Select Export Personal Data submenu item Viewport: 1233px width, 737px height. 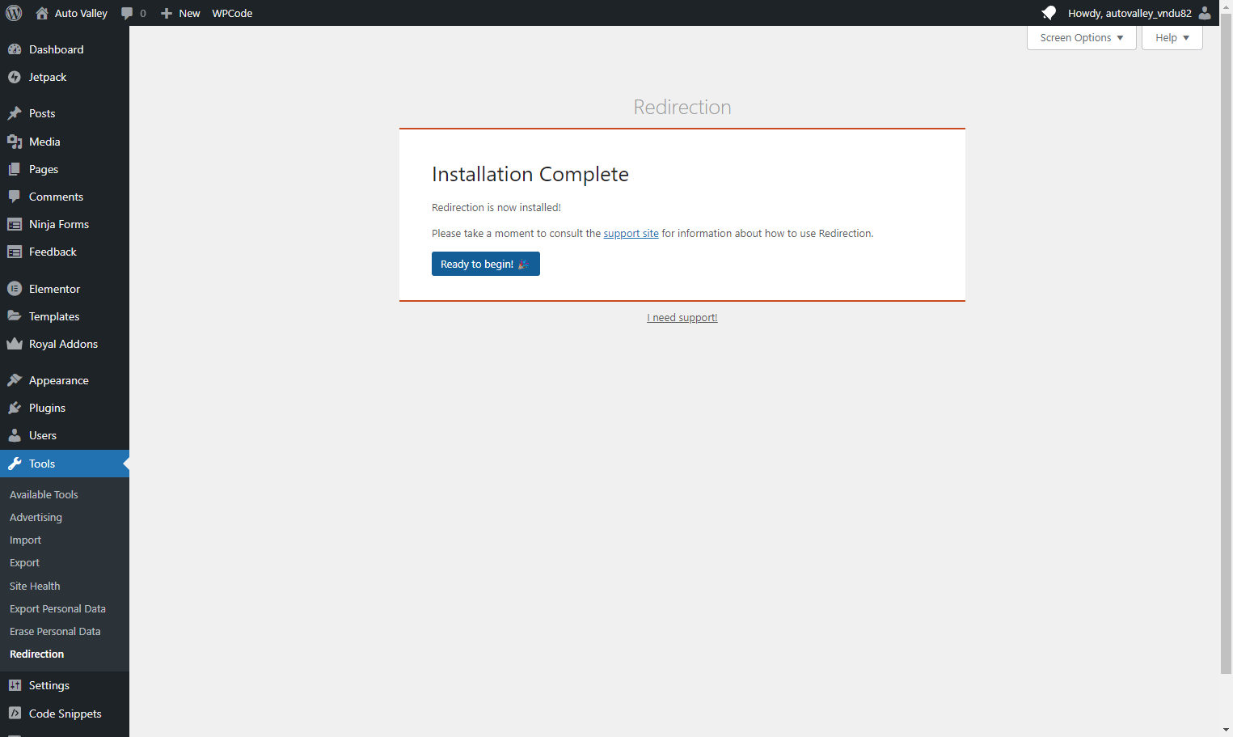57,608
